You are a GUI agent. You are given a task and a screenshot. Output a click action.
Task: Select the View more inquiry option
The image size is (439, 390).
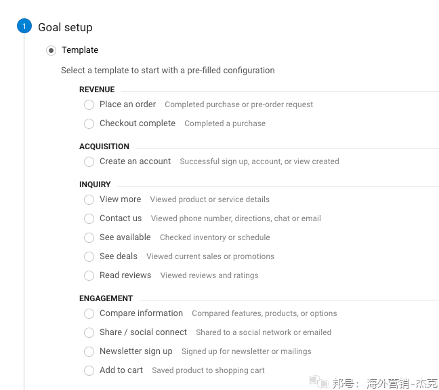click(89, 200)
